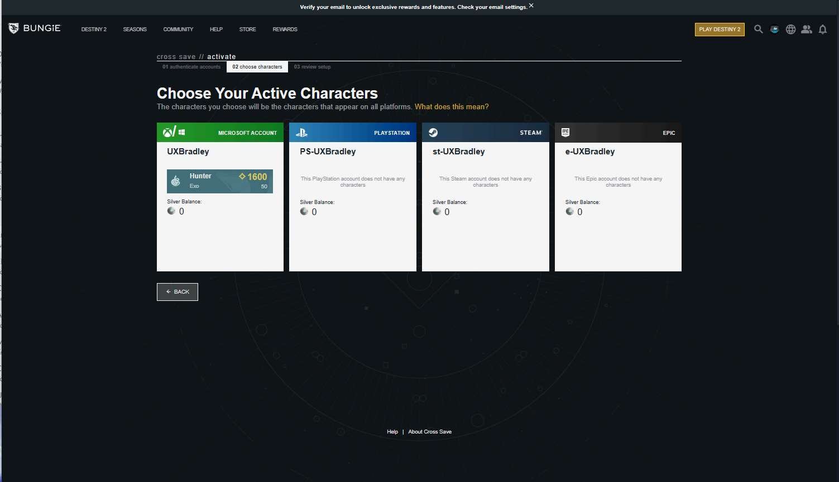Viewport: 839px width, 482px height.
Task: Click the 'st-UXBradley' account name
Action: [459, 152]
